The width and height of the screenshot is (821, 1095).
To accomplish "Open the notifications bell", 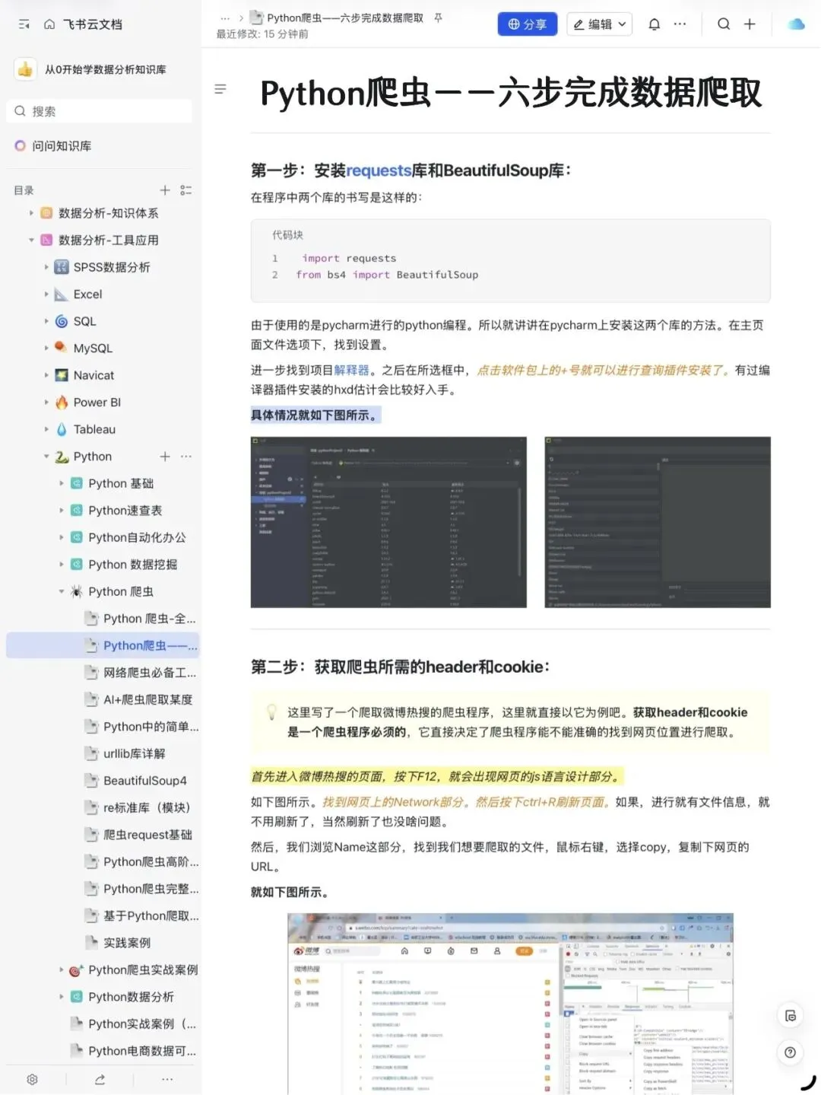I will (x=654, y=24).
